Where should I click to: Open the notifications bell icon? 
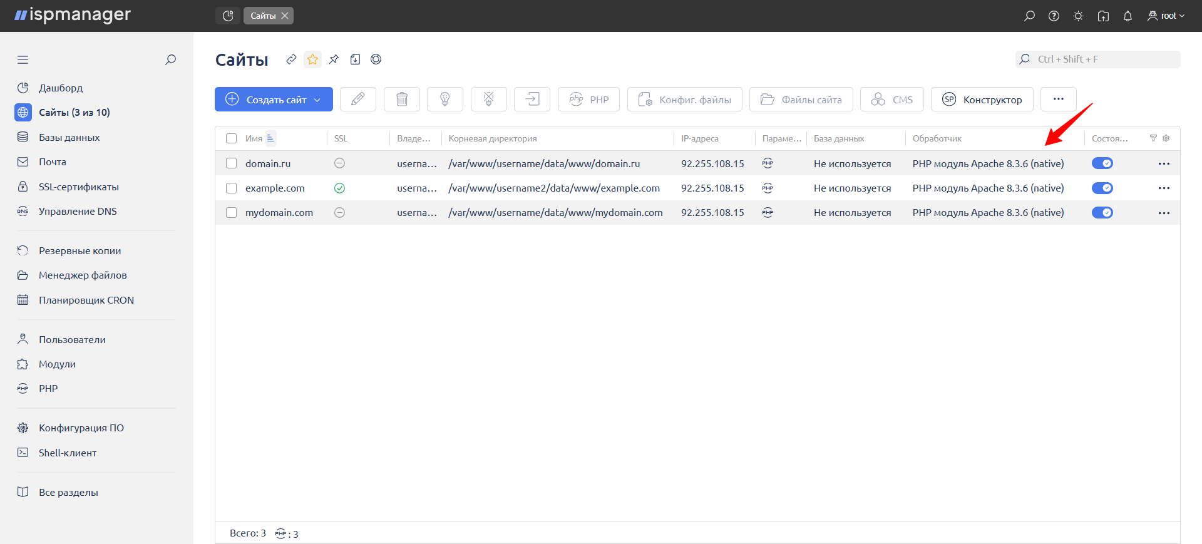click(1128, 16)
